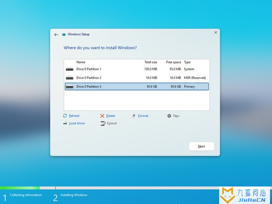Click the Type column header

coord(187,62)
